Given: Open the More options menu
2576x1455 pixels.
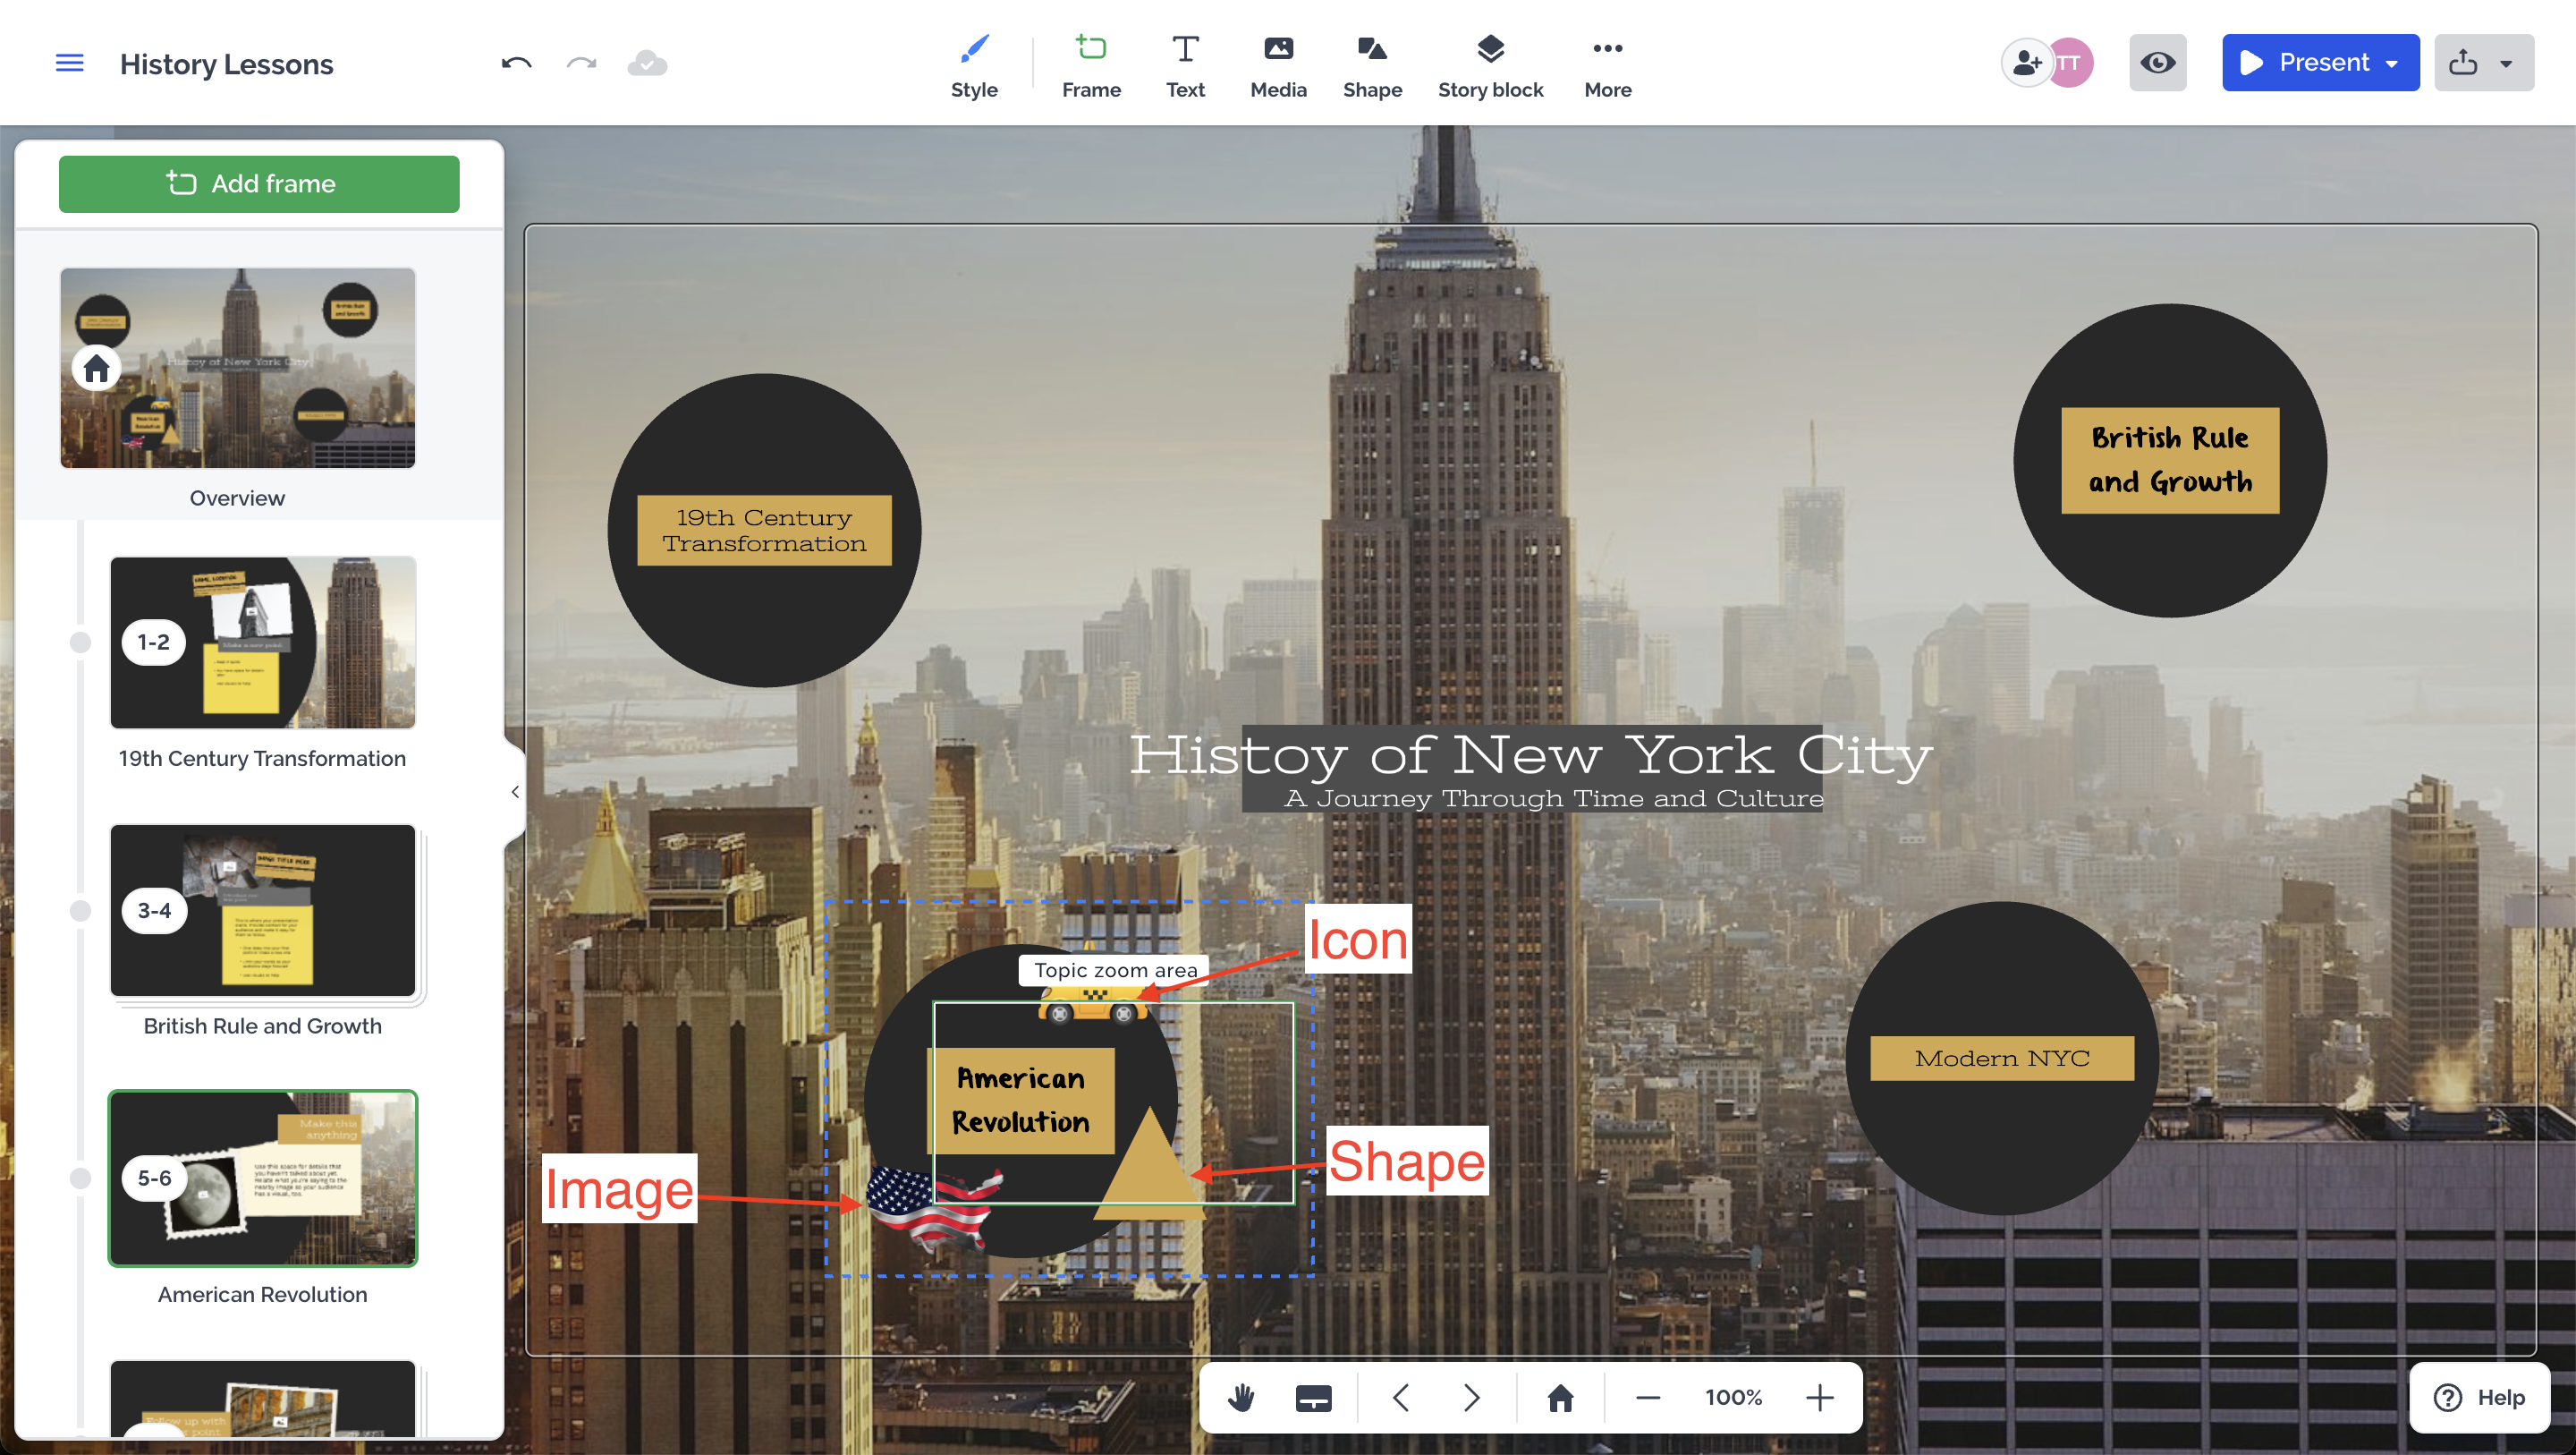Looking at the screenshot, I should tap(1607, 66).
